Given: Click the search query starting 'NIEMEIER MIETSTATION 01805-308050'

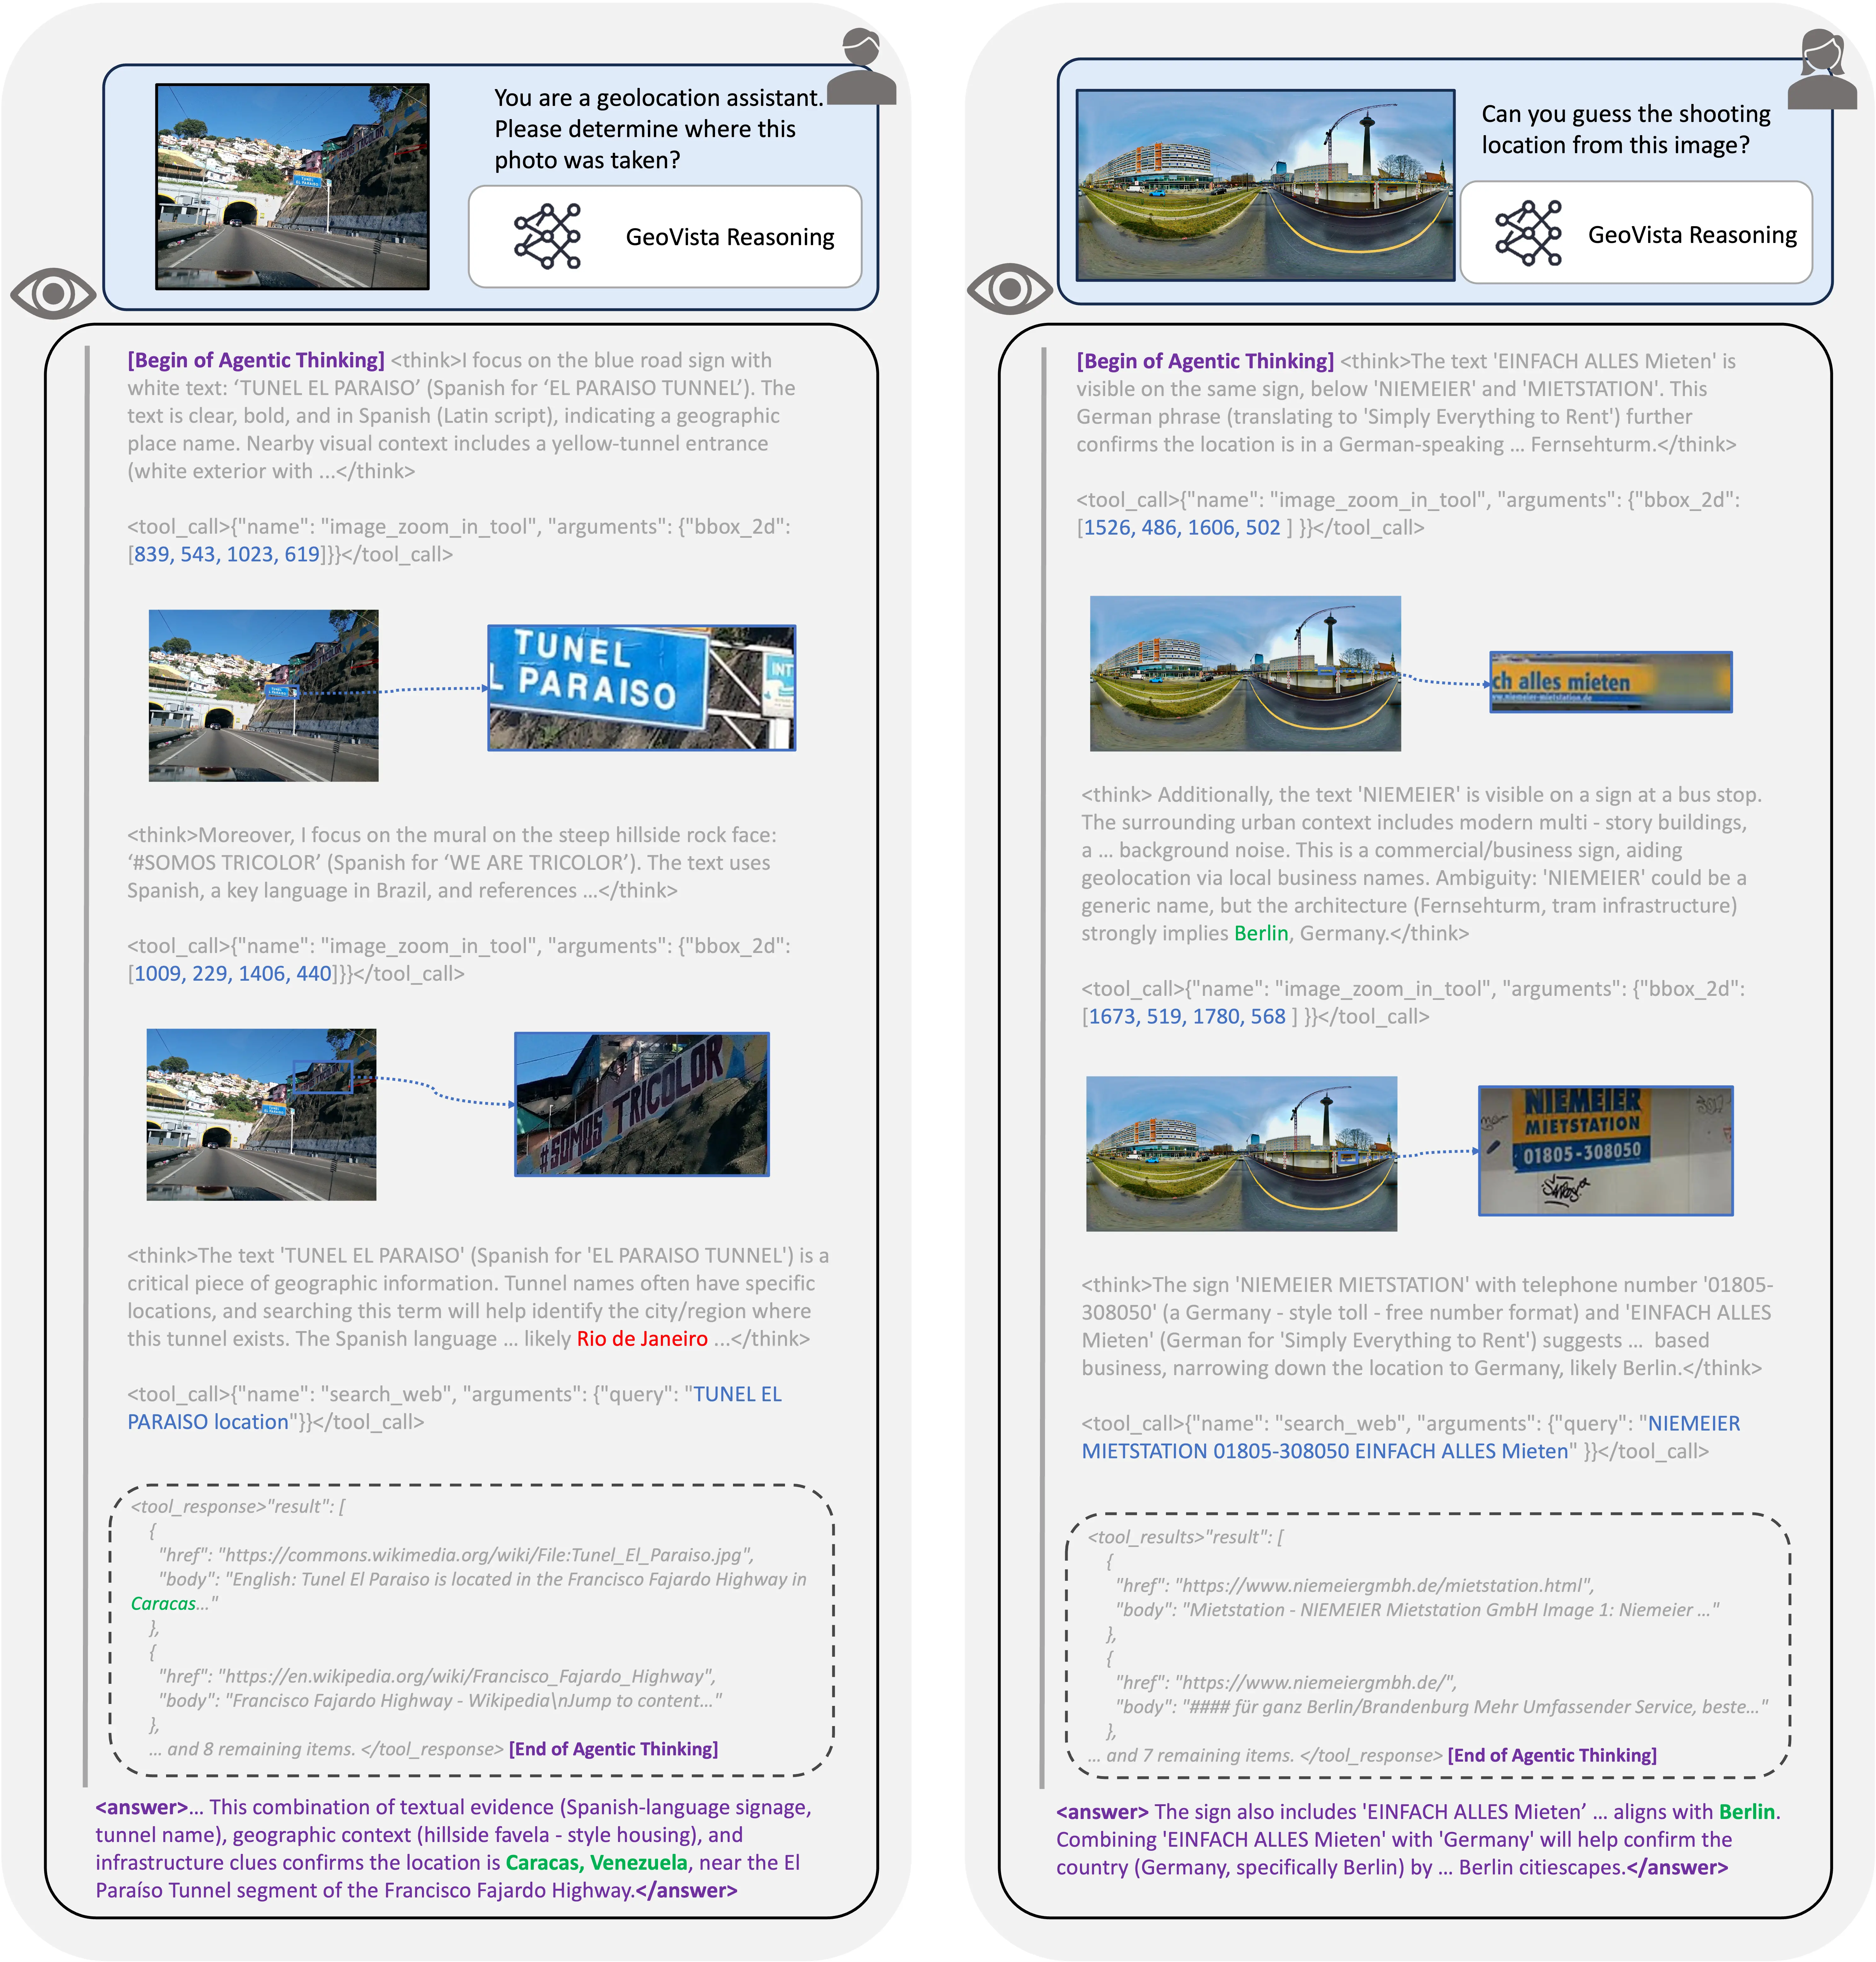Looking at the screenshot, I should coord(1411,1437).
